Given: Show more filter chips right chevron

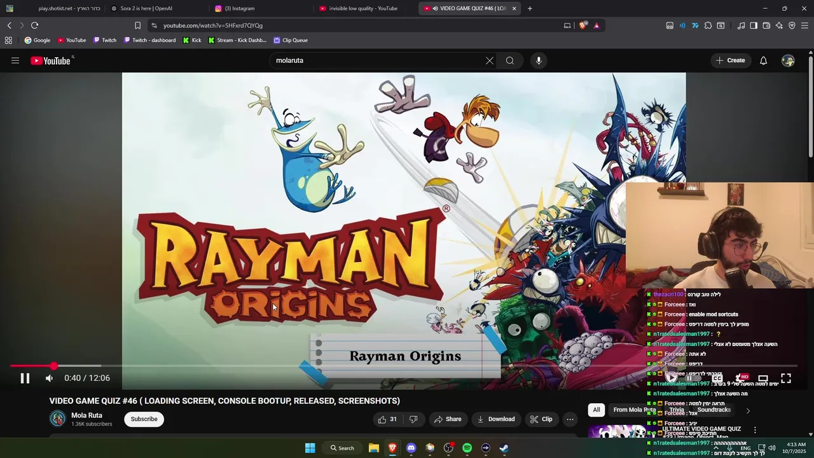Looking at the screenshot, I should click(x=748, y=411).
